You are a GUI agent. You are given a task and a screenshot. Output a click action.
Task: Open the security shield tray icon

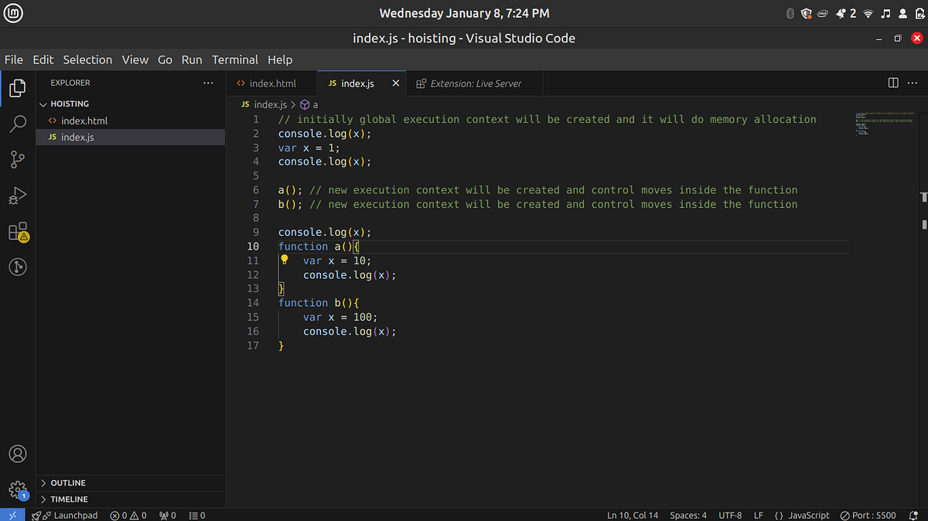806,13
